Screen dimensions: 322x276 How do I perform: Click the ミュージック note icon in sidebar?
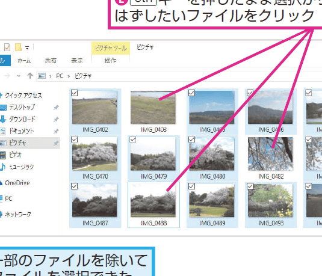(x=2, y=167)
